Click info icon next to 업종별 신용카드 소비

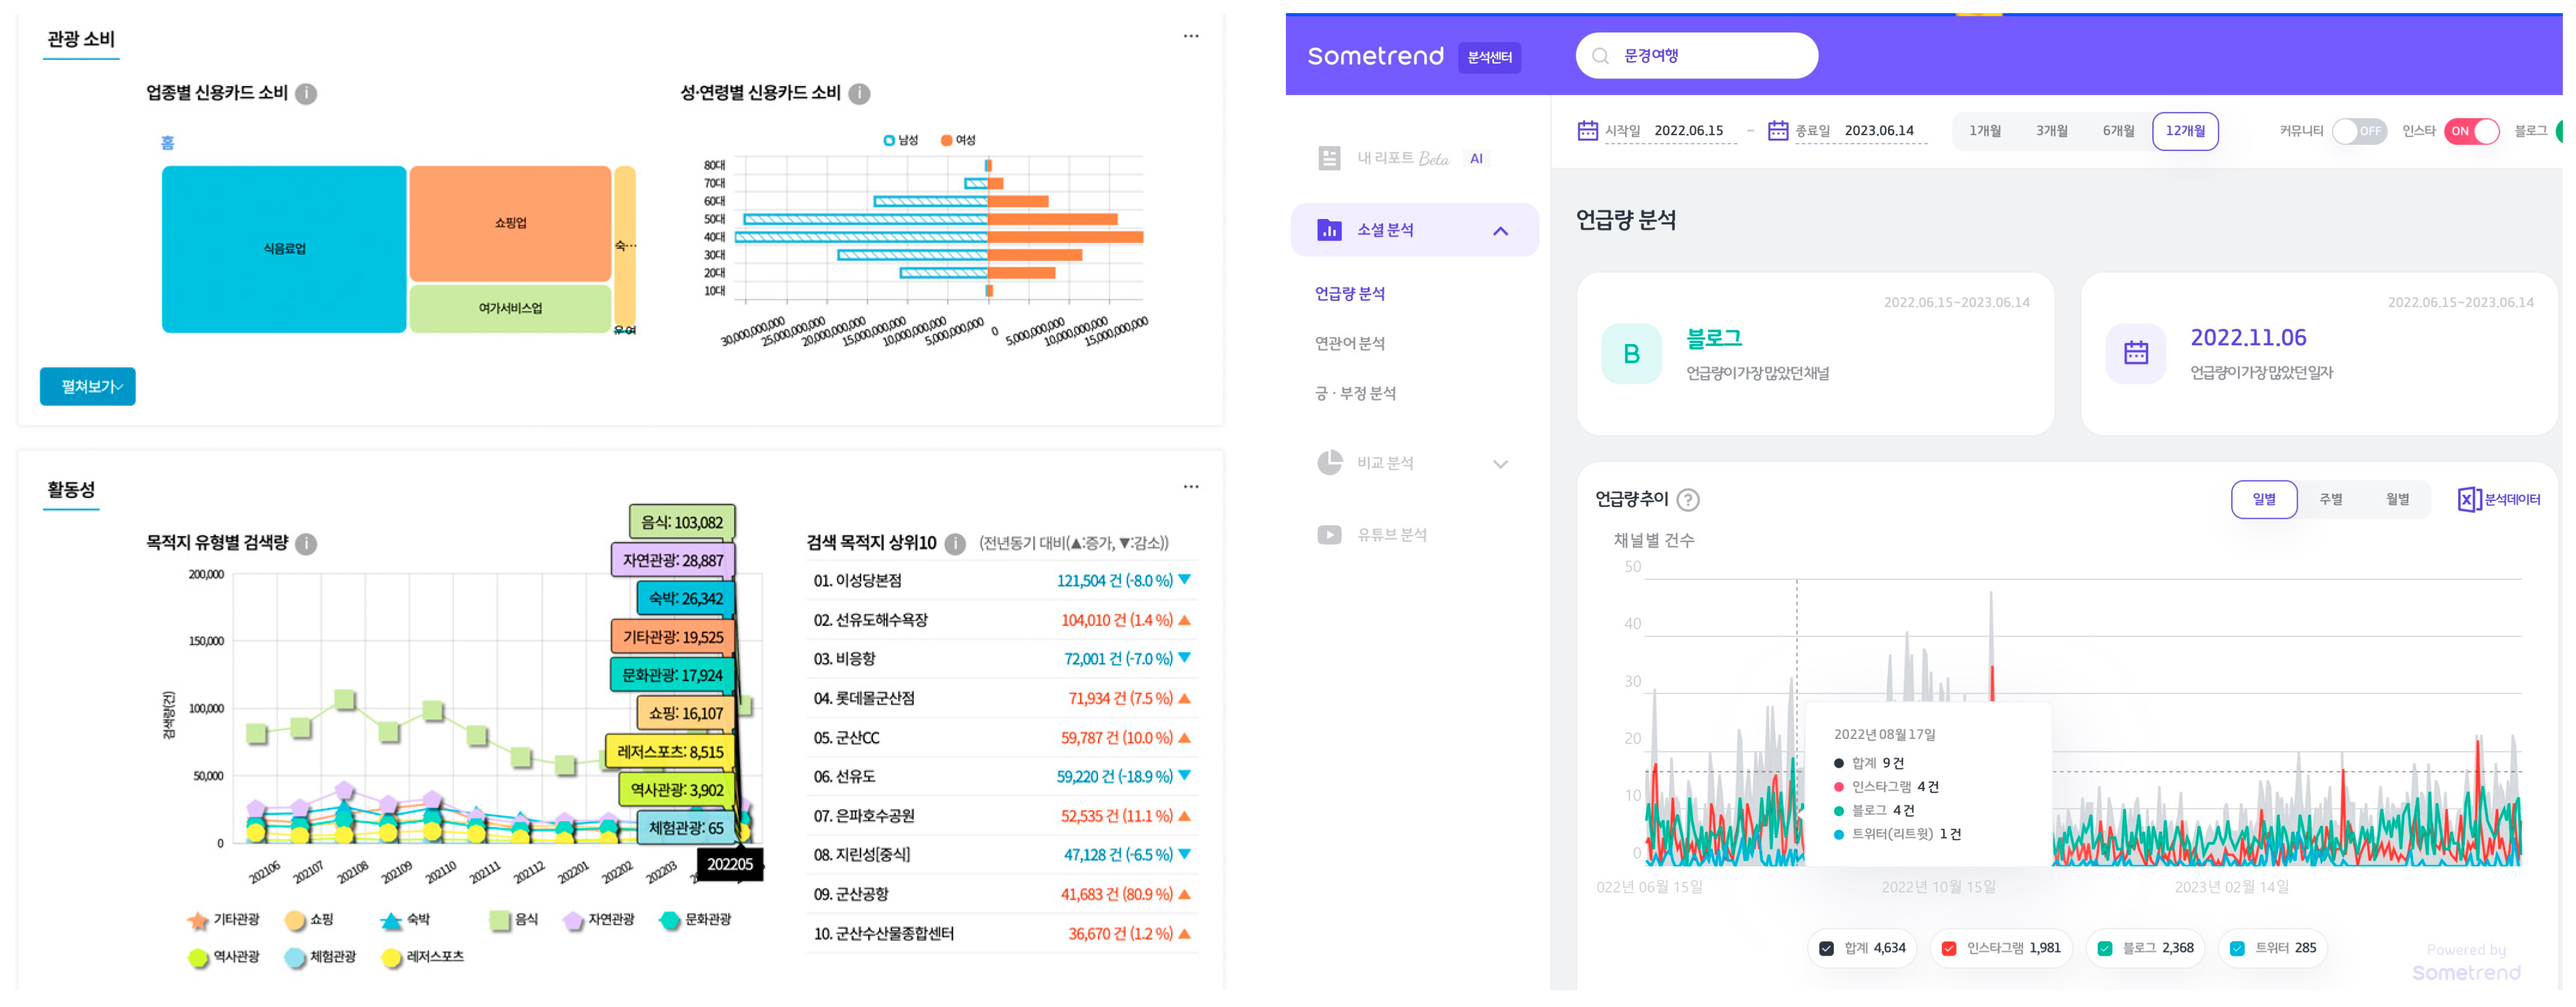[x=306, y=94]
